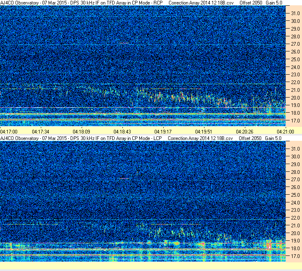This screenshot has width=302, height=271.
Task: Click the 23.0 frequency label on LCP axis
Action: coord(295,210)
